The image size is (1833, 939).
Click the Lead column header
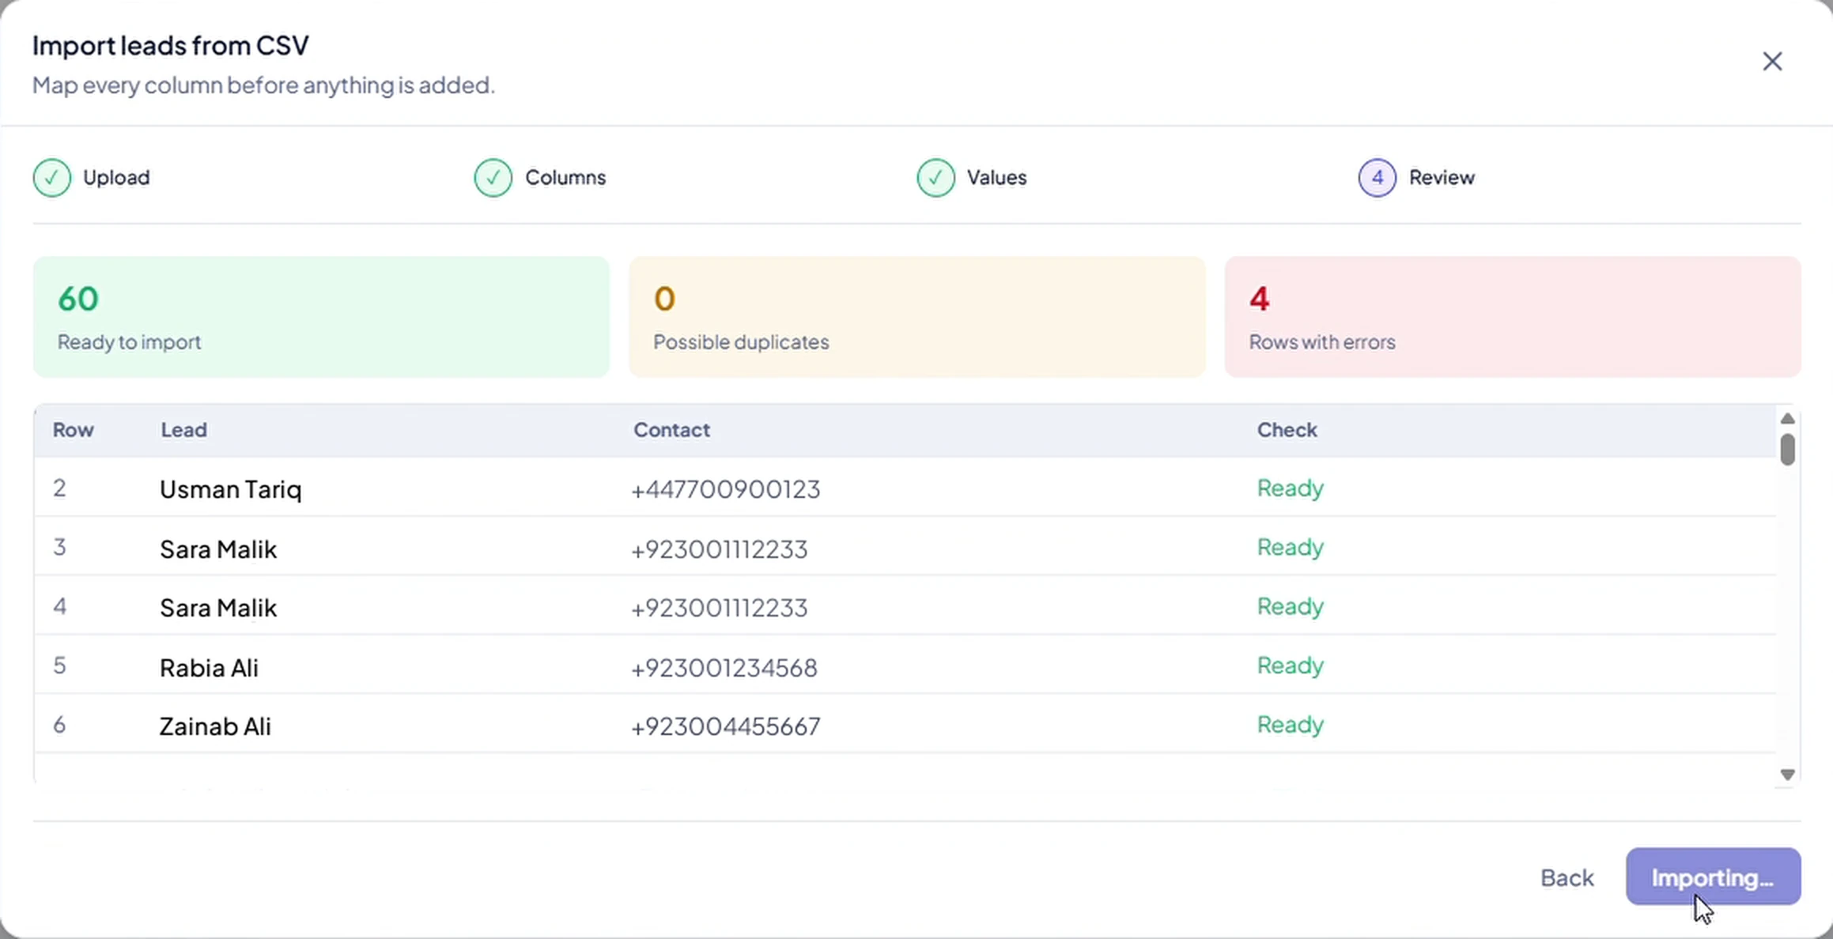pos(183,430)
